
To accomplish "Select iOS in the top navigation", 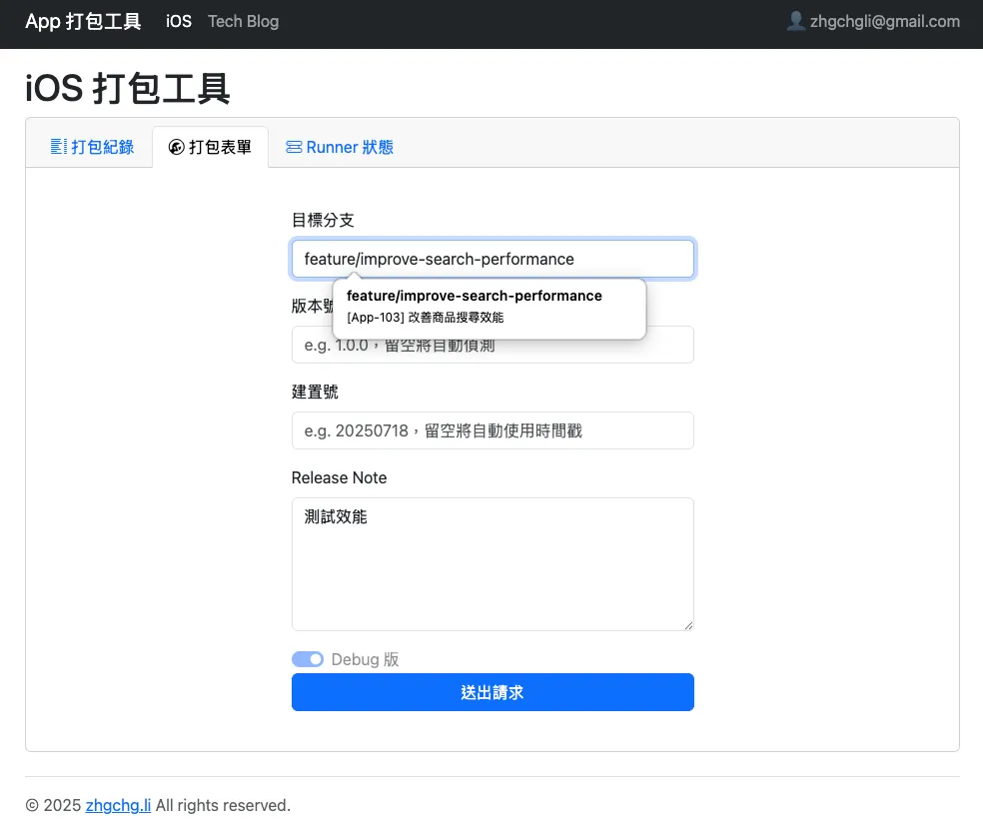I will [179, 21].
